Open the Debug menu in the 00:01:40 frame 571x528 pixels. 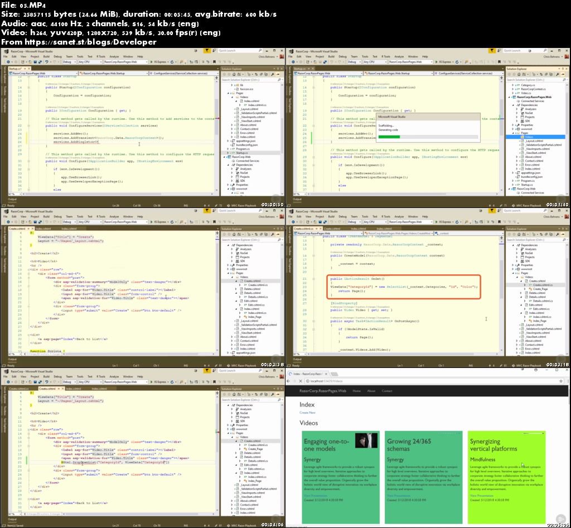(x=343, y=56)
